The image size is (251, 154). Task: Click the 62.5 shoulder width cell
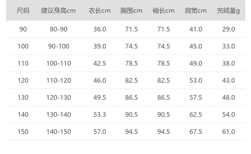[x=195, y=115]
